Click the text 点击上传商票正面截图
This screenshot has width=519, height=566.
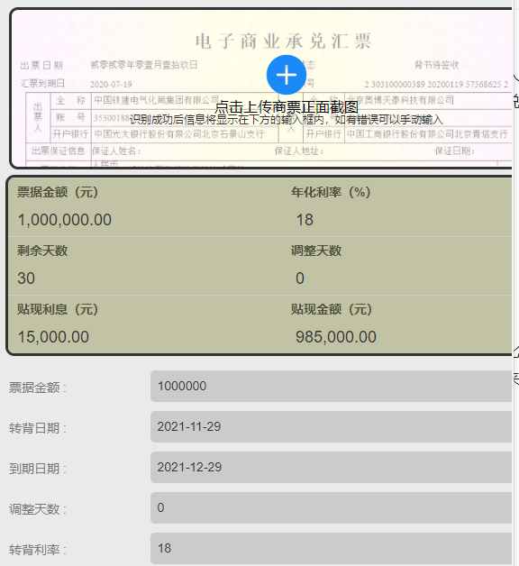(x=287, y=107)
